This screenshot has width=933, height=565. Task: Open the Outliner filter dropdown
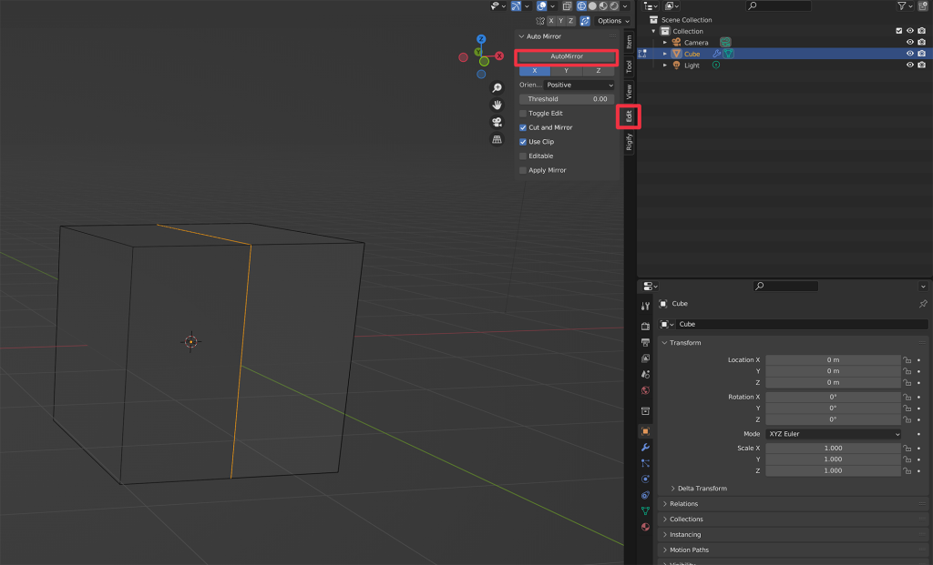click(x=905, y=6)
